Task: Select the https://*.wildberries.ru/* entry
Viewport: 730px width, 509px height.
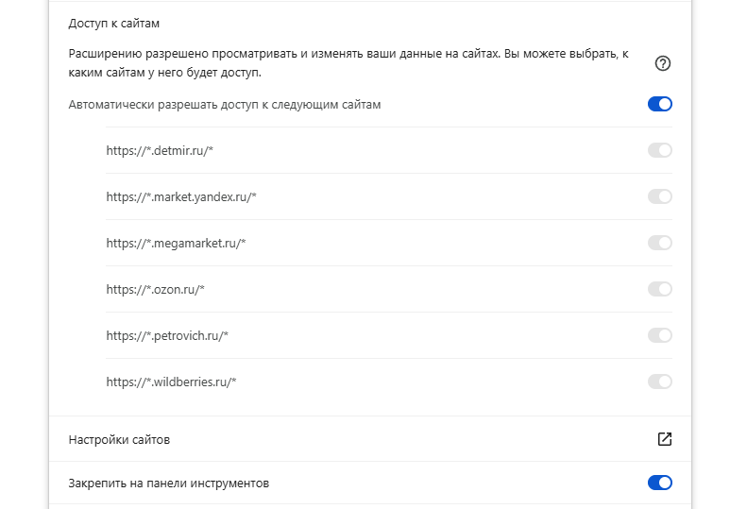Action: coord(171,382)
